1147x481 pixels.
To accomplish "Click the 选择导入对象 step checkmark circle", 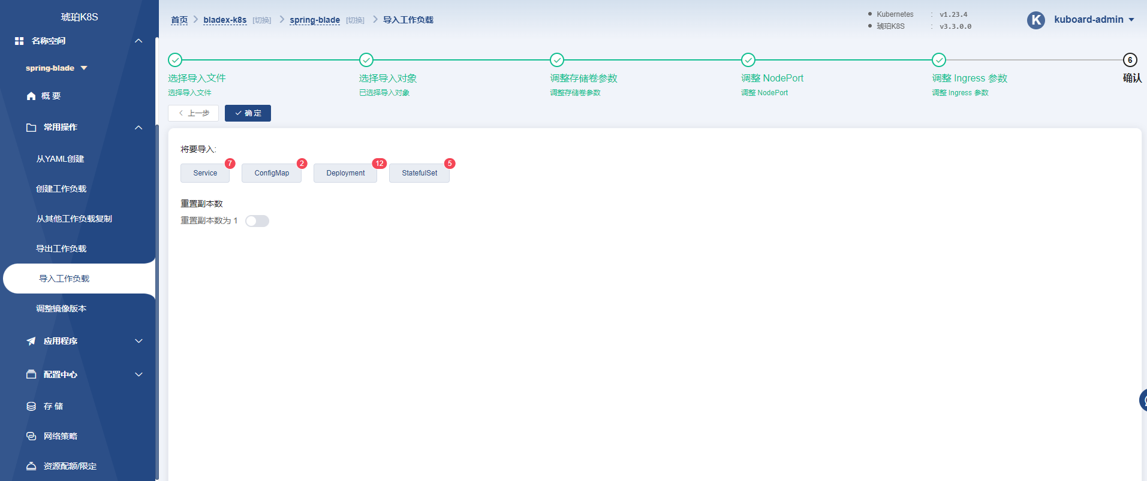I will coord(366,60).
